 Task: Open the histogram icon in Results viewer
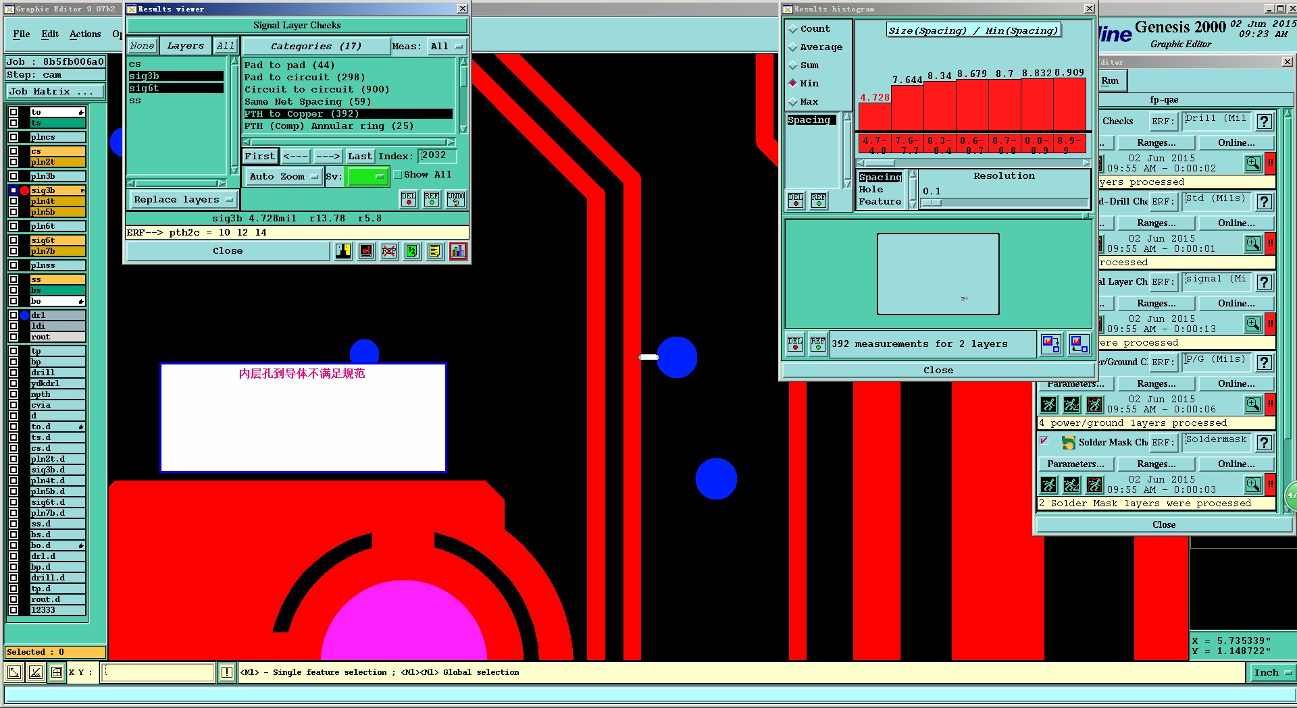click(457, 251)
